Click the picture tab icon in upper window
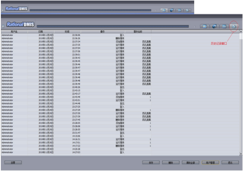Screen dimensions: 243x171 [164, 10]
